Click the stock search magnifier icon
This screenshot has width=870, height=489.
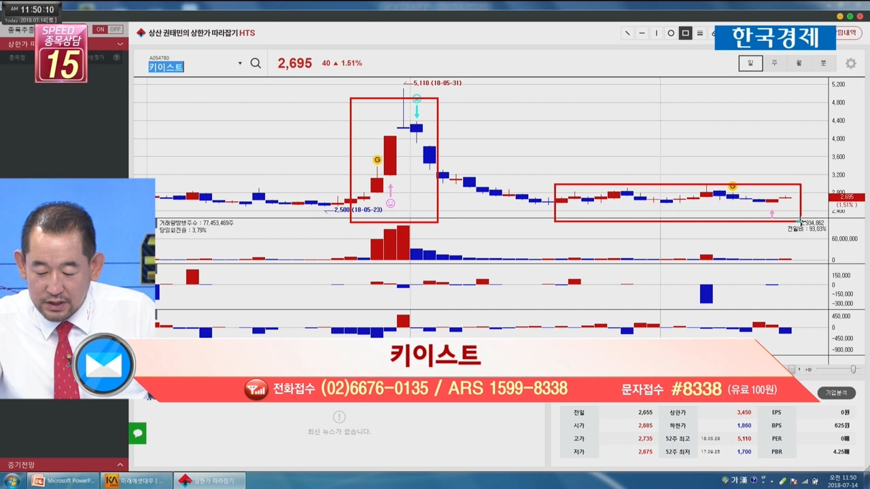(256, 63)
